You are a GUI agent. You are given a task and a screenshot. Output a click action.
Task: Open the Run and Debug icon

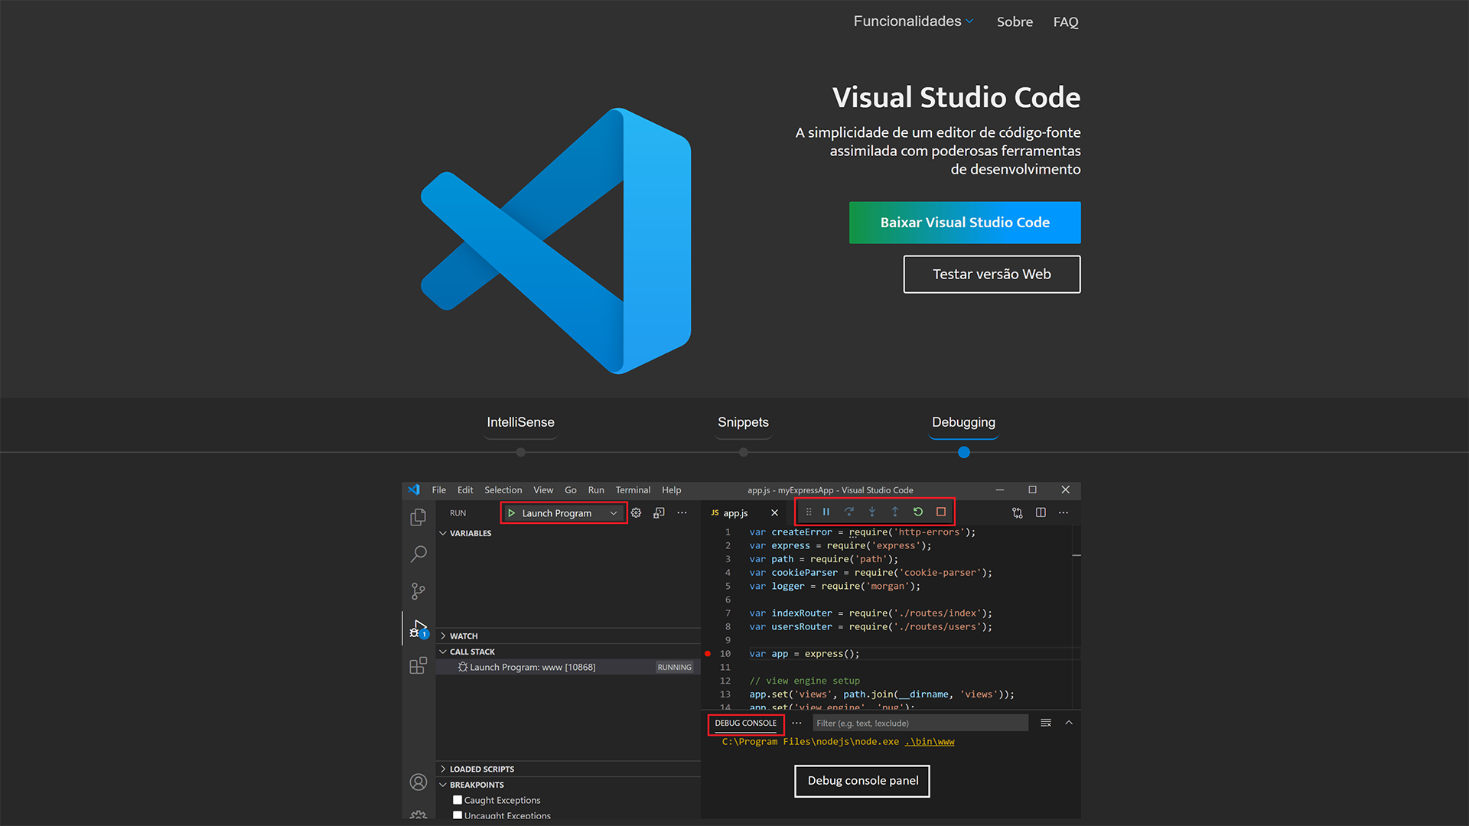419,629
